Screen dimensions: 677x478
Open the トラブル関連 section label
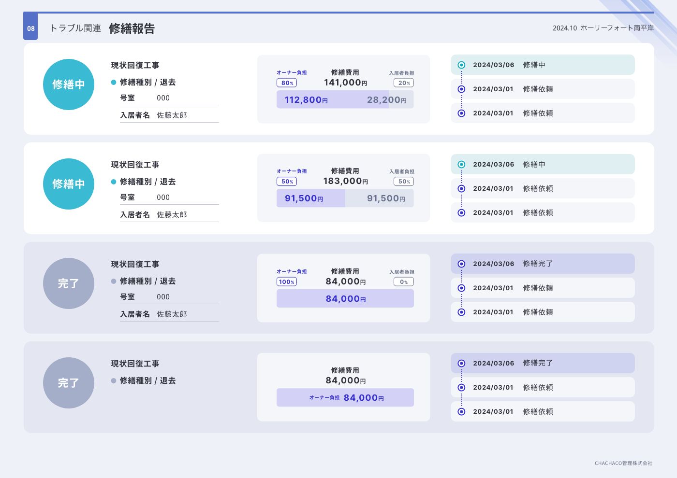(75, 28)
